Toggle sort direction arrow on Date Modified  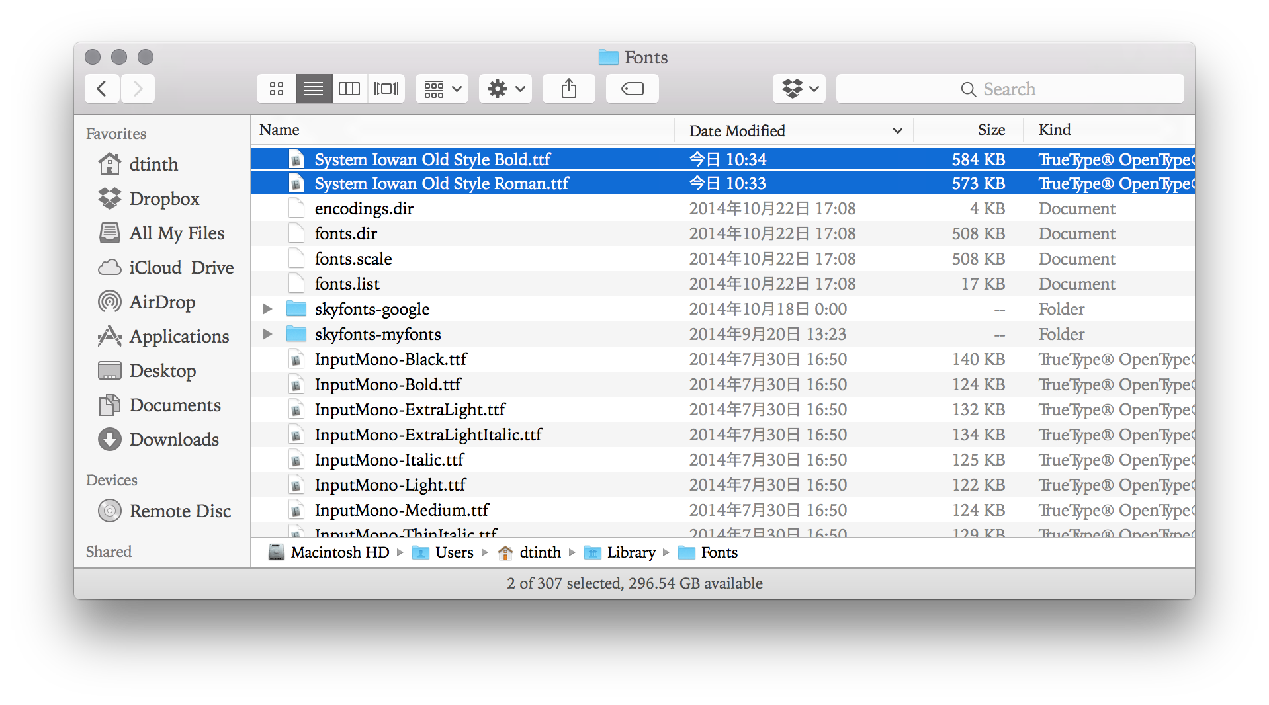898,130
